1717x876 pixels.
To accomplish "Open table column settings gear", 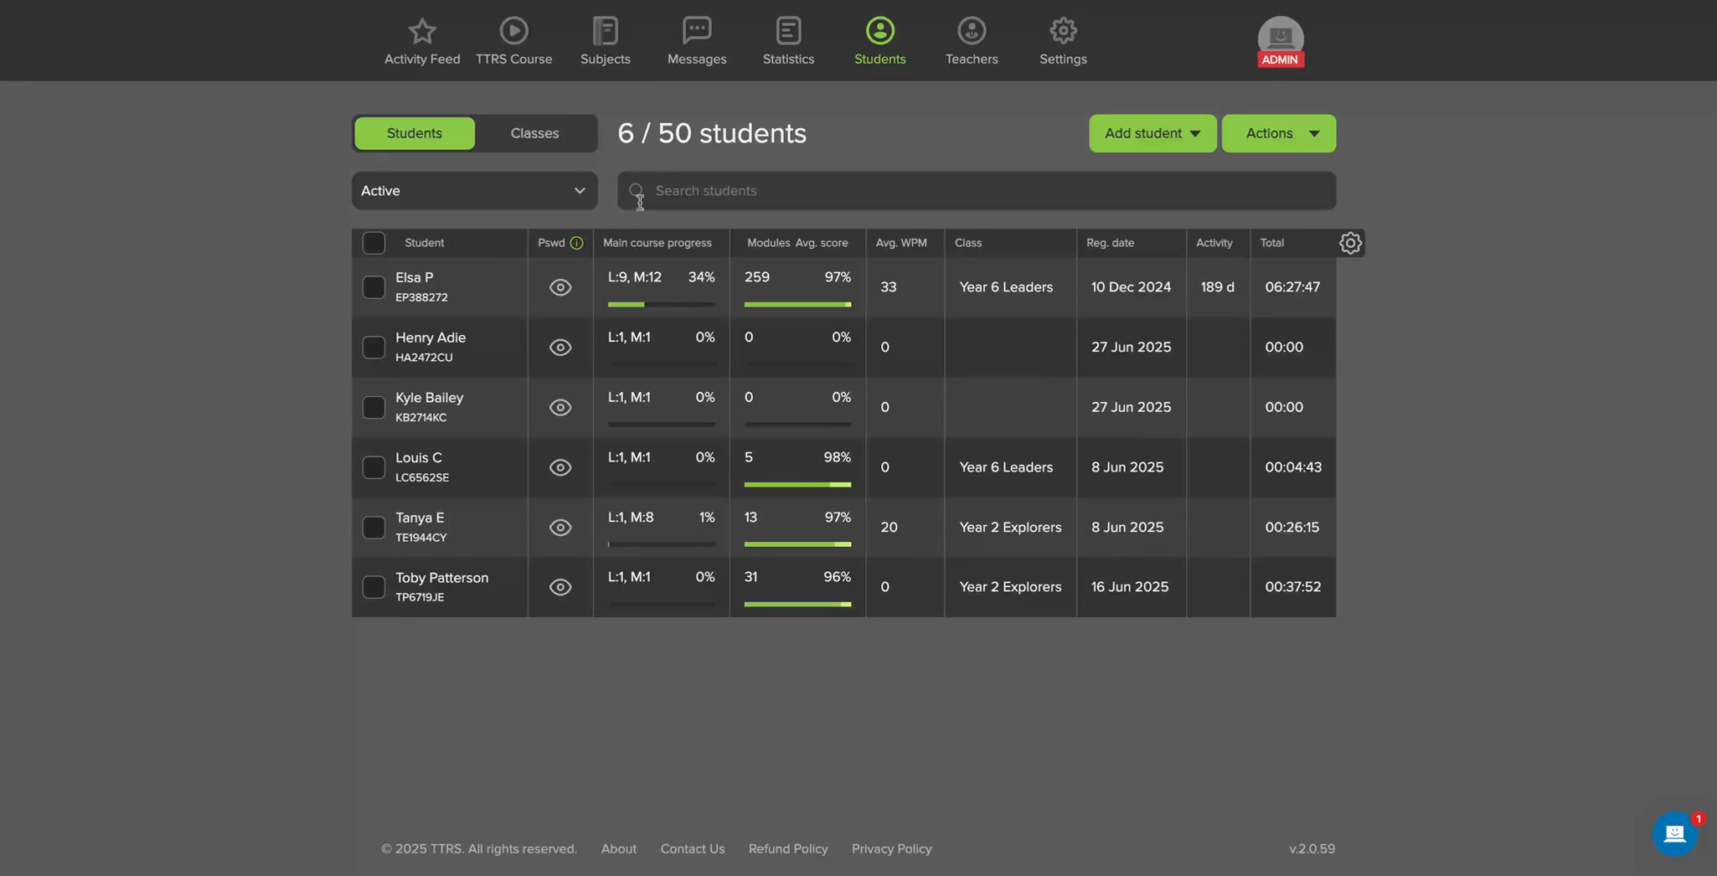I will pyautogui.click(x=1350, y=243).
